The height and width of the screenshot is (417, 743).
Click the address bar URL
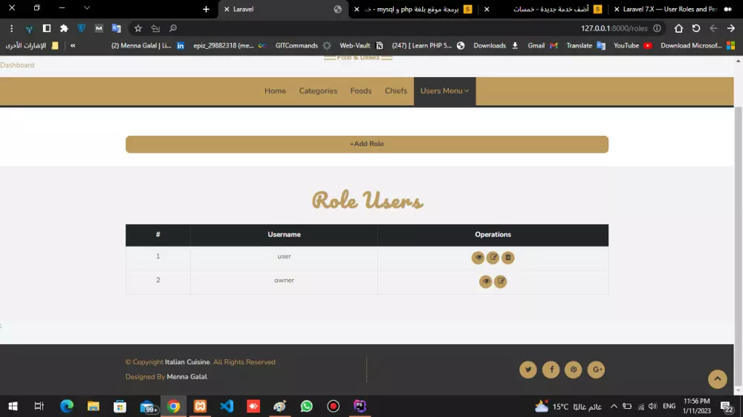tap(614, 28)
